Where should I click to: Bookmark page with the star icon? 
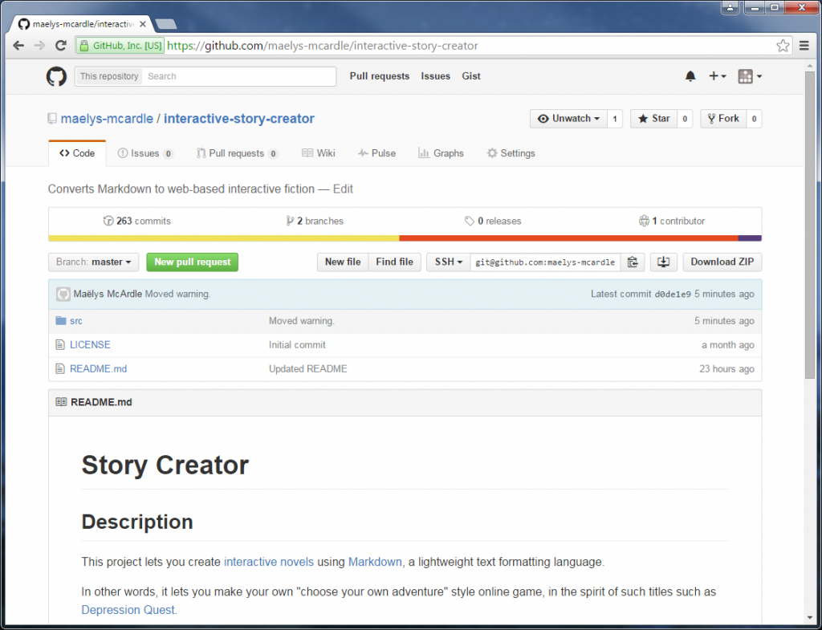click(x=783, y=46)
